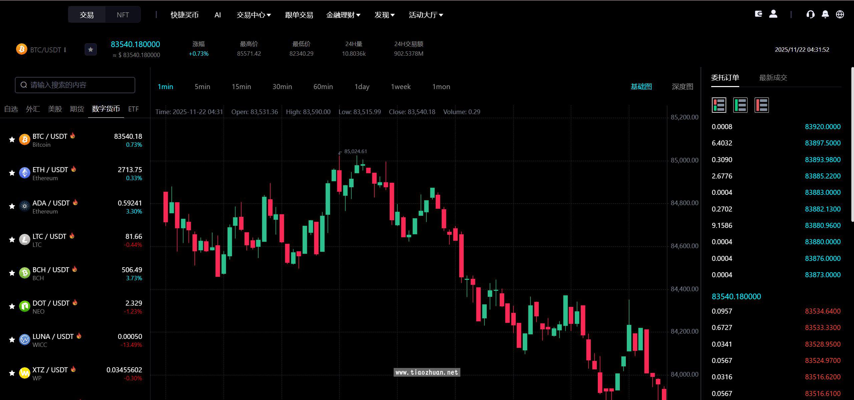The width and height of the screenshot is (854, 400).
Task: Select the 15min chart interval
Action: pyautogui.click(x=241, y=87)
